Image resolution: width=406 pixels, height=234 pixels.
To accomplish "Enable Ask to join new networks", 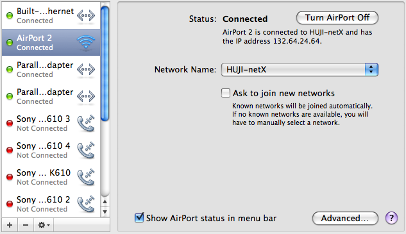I will click(x=226, y=93).
